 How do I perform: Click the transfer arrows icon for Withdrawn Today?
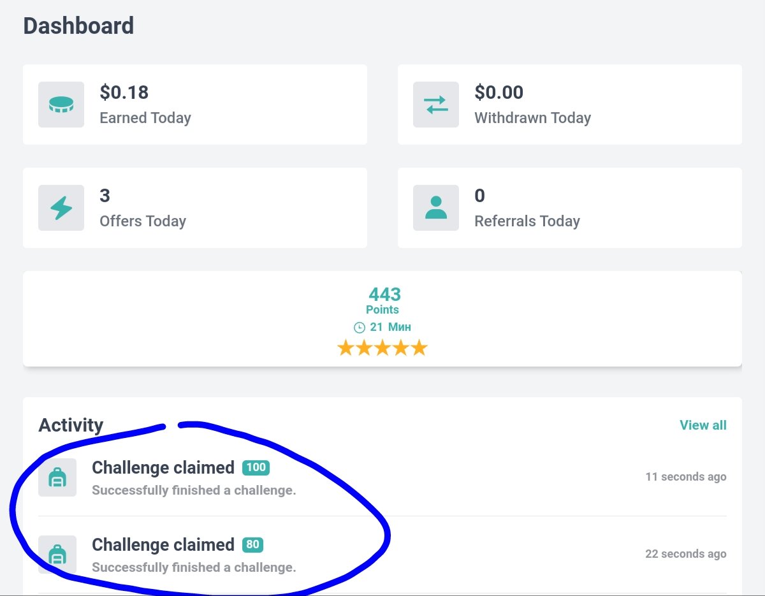tap(436, 105)
